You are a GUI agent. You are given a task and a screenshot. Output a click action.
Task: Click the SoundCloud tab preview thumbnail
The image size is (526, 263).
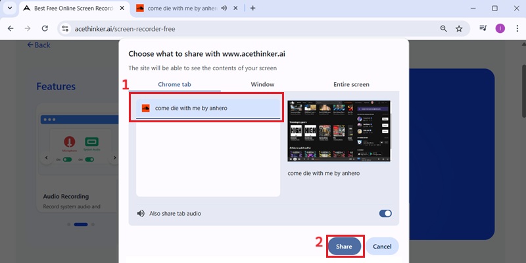(339, 131)
